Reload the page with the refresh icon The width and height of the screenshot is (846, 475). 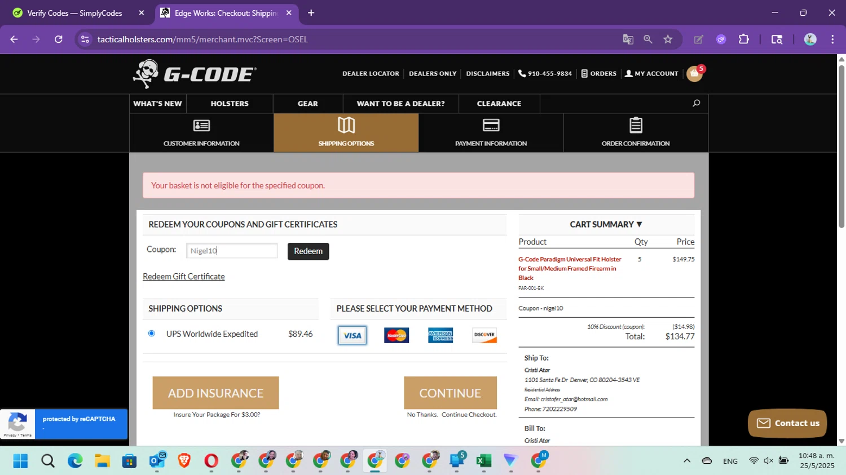tap(59, 39)
